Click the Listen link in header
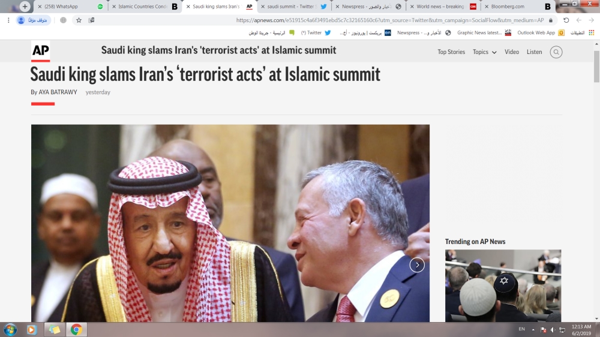This screenshot has height=337, width=600. click(534, 52)
